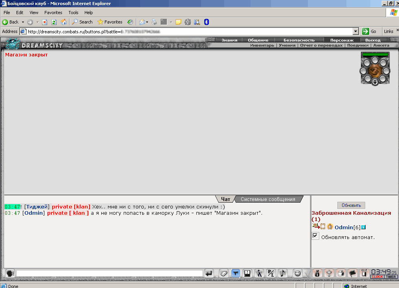
Task: Click the eraser icon to clear chat
Action: (x=224, y=274)
